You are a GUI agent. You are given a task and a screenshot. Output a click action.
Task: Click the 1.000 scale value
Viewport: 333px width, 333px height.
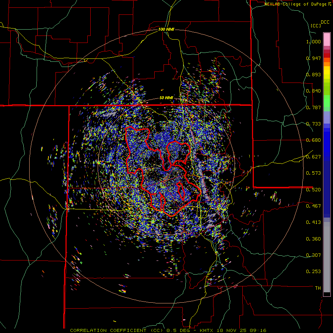[313, 41]
